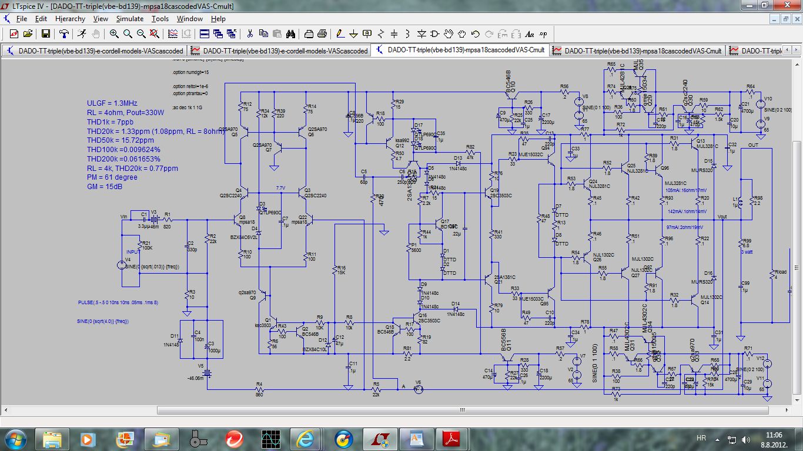Open the Component gate-shaped icon

click(x=435, y=33)
